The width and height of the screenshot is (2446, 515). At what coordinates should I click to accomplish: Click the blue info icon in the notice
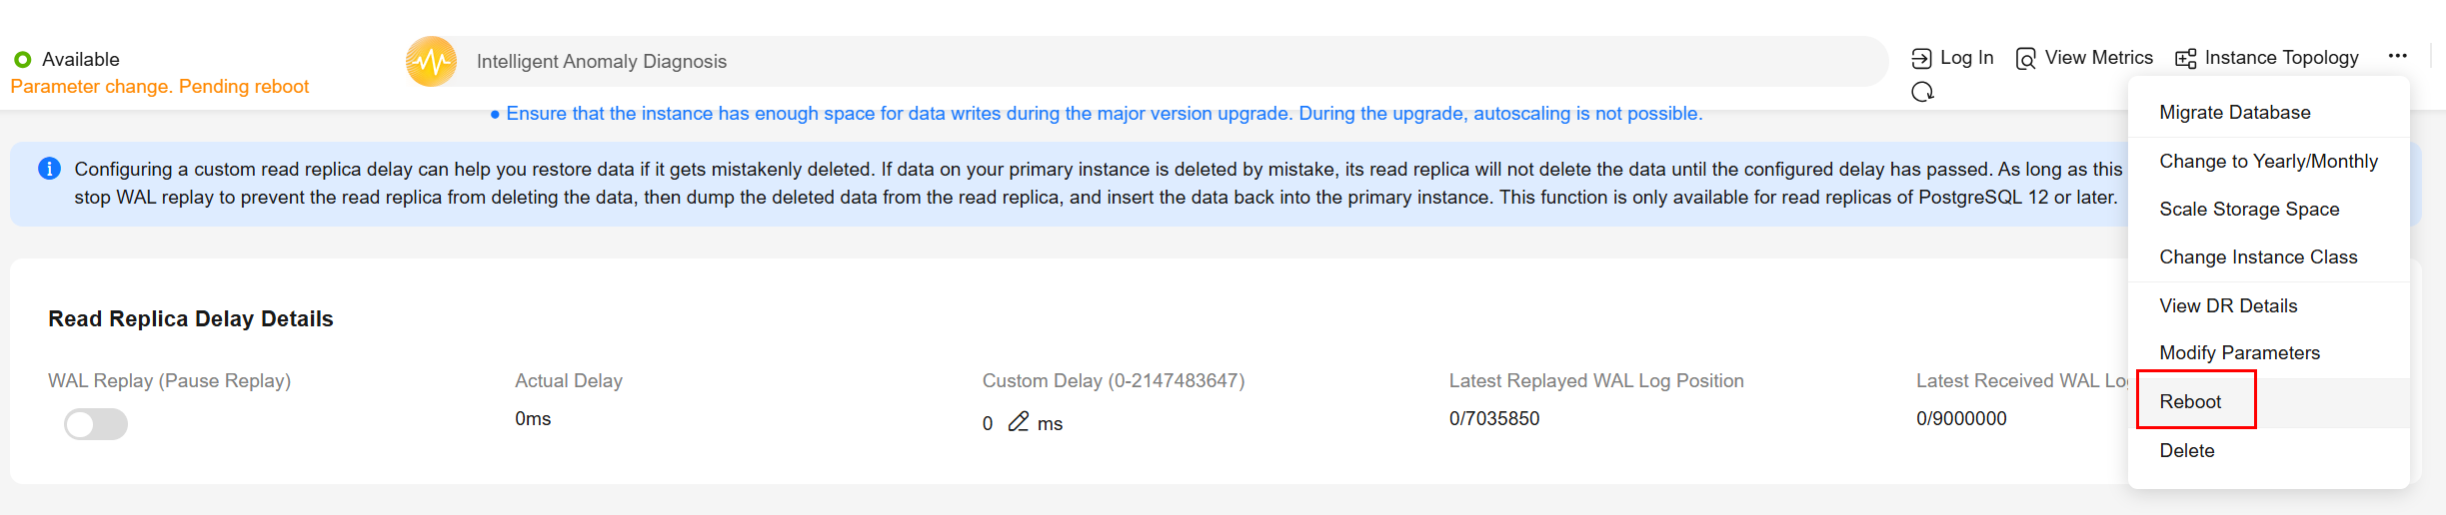tap(49, 169)
